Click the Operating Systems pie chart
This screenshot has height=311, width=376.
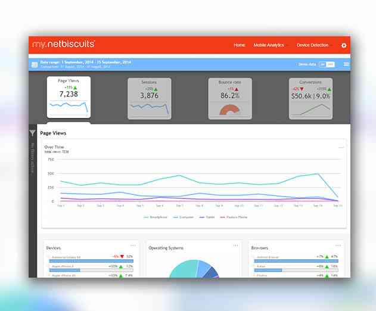[194, 269]
